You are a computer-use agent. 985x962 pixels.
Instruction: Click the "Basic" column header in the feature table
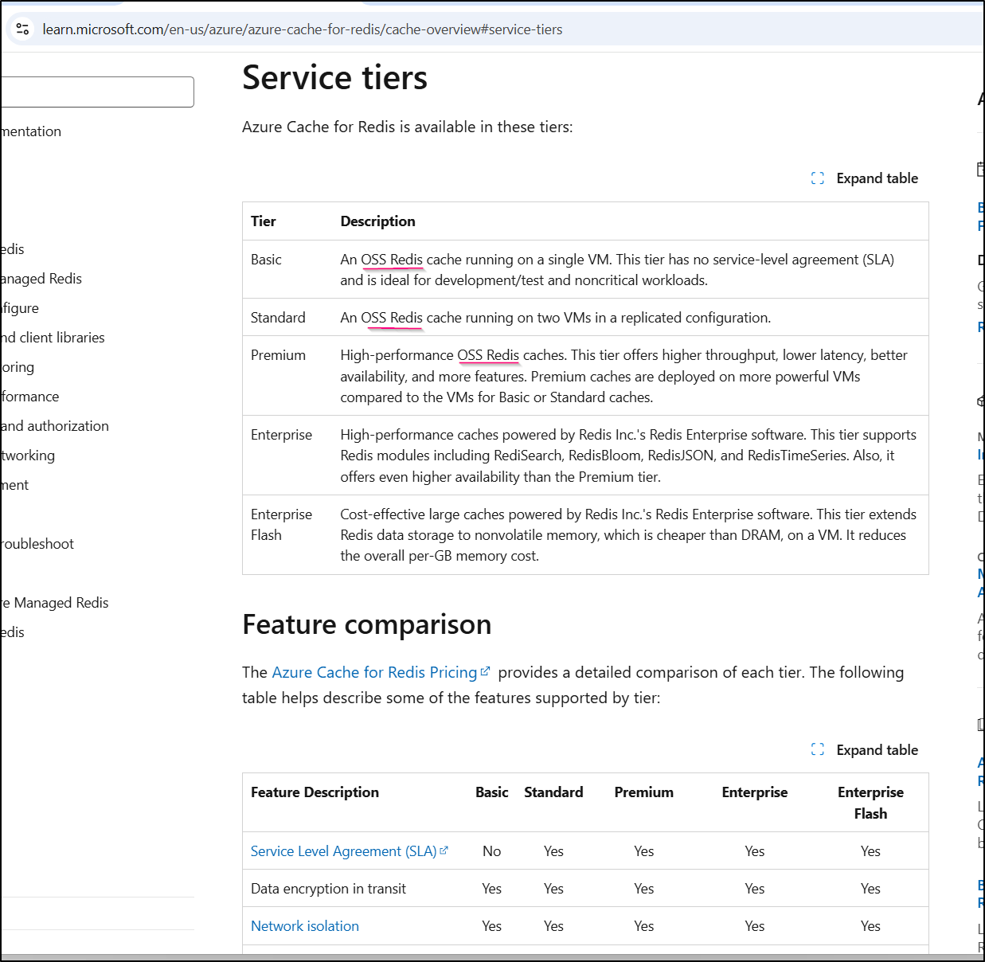click(492, 792)
